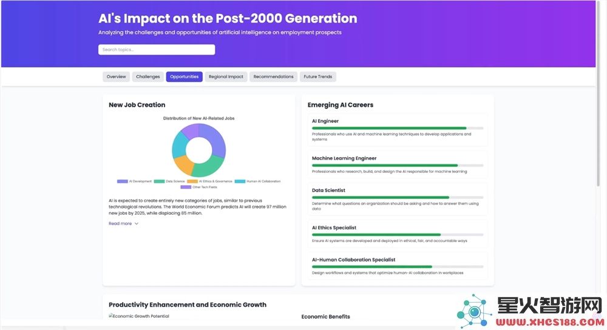The width and height of the screenshot is (607, 330).
Task: Switch to the Challenges tab
Action: 148,76
